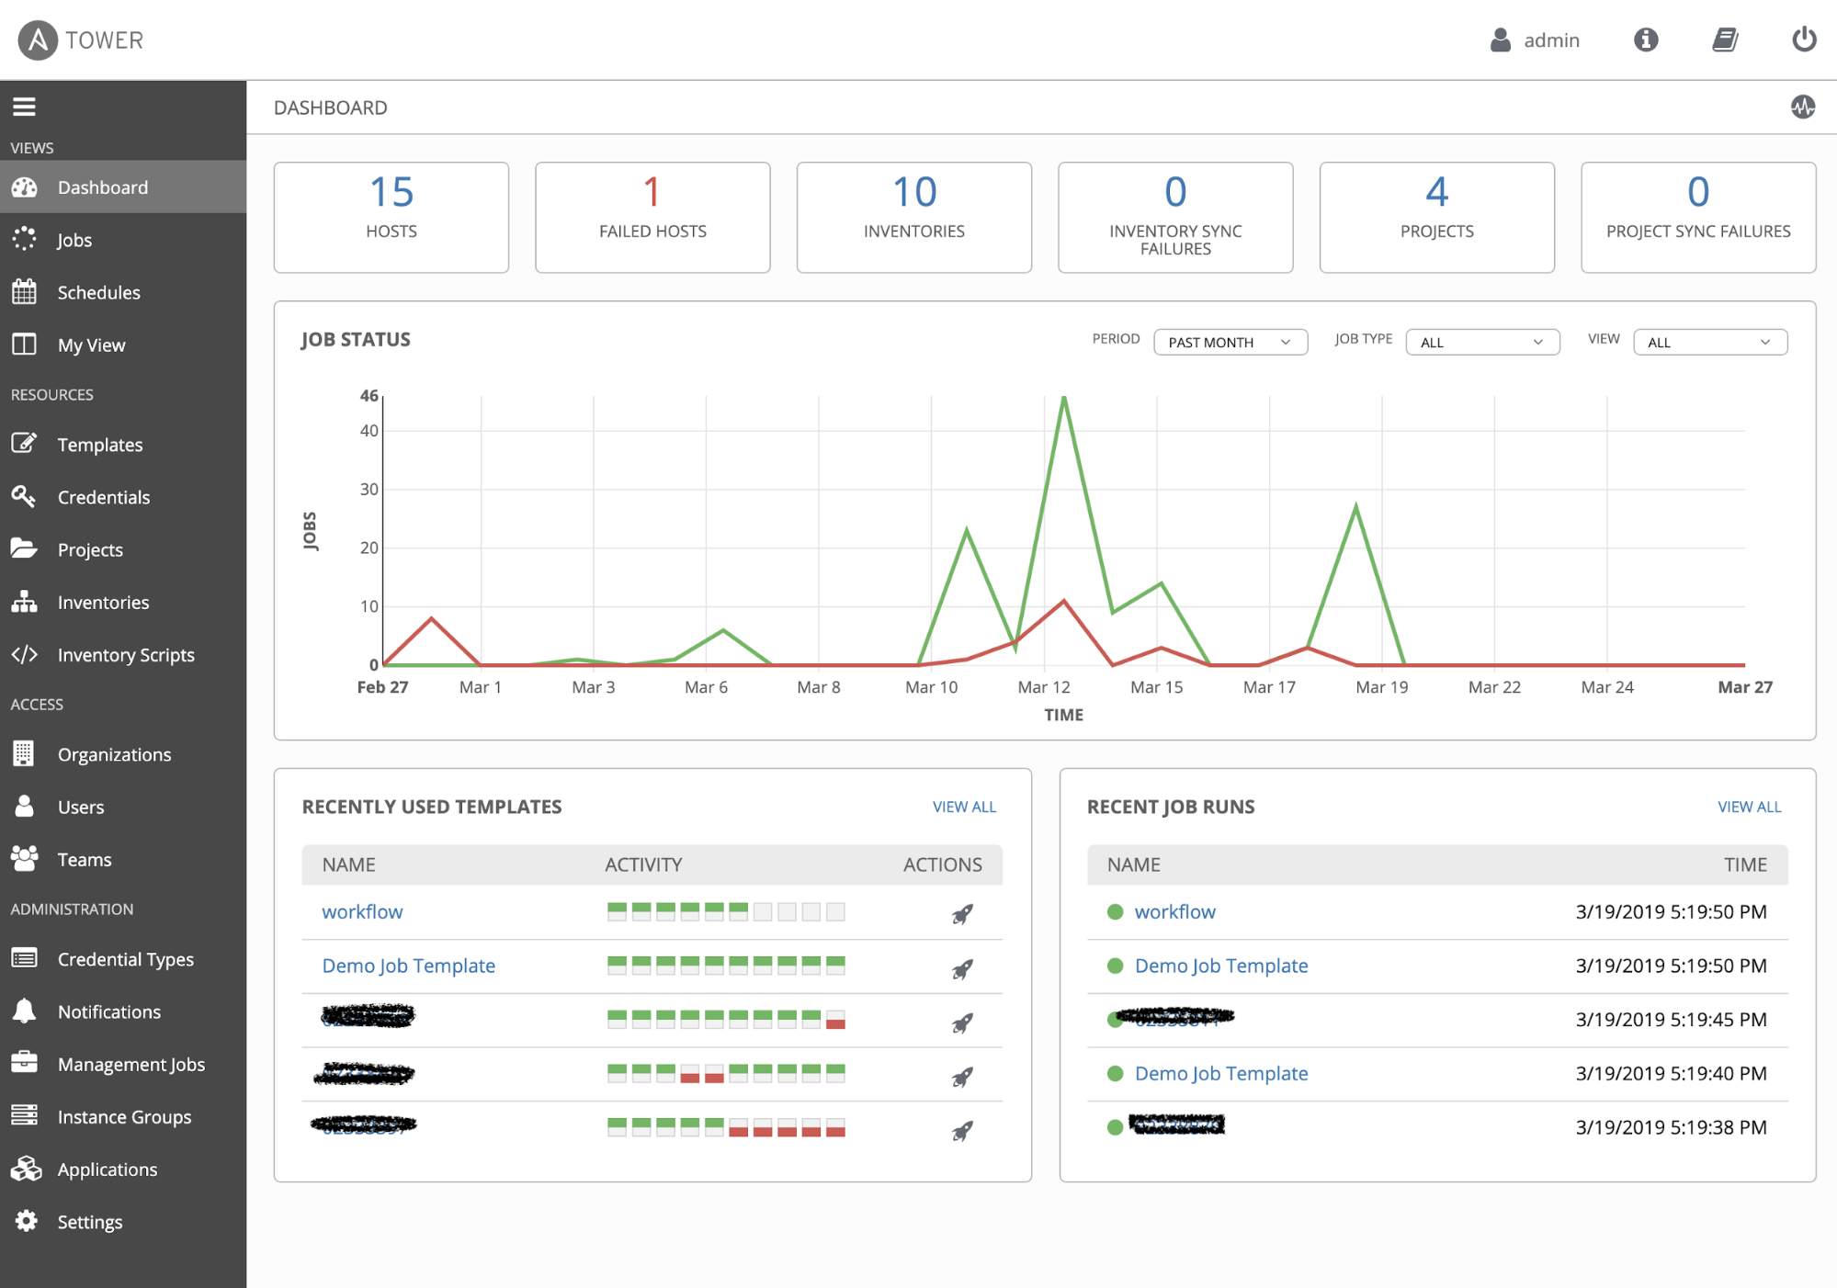
Task: Launch the workflow template rocket icon
Action: click(x=961, y=914)
